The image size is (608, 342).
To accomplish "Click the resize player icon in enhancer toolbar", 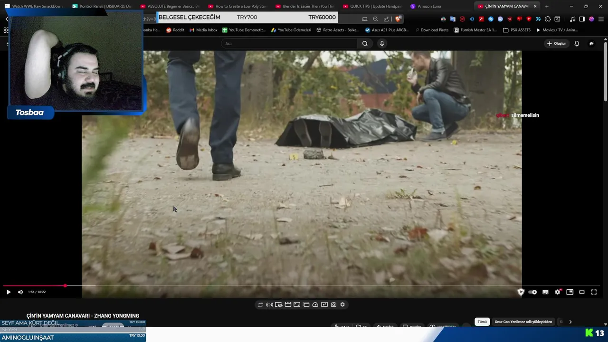I will point(297,304).
